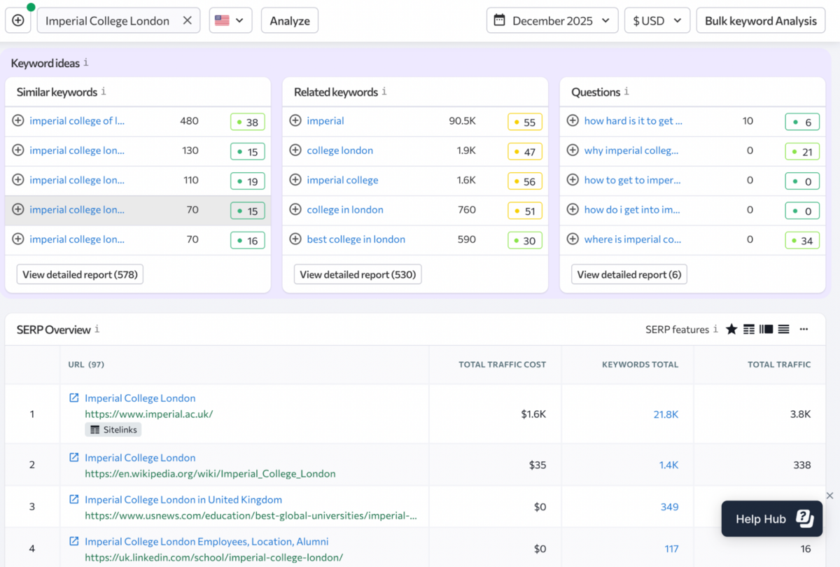Click the star SERP feature icon
Screen dimensions: 840x567
tap(731, 329)
